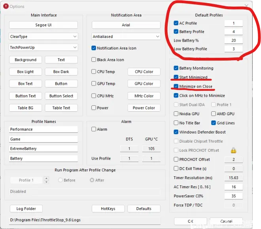The image size is (261, 229).
Task: Pick the Box Light color button
Action: [x=25, y=72]
